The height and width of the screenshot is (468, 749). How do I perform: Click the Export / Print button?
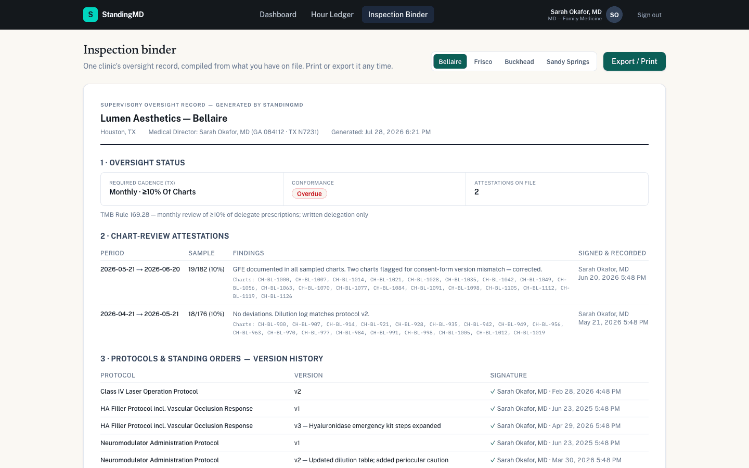[635, 61]
